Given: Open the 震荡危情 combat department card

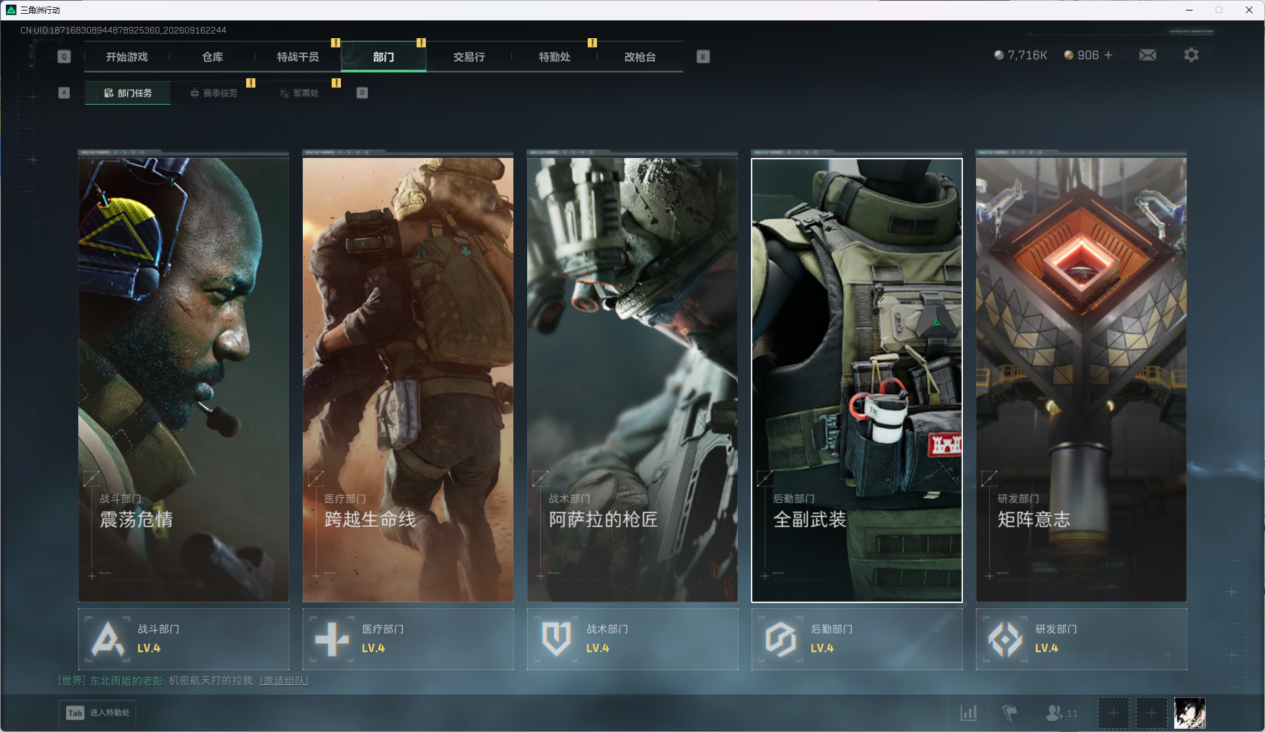Looking at the screenshot, I should click(x=184, y=380).
